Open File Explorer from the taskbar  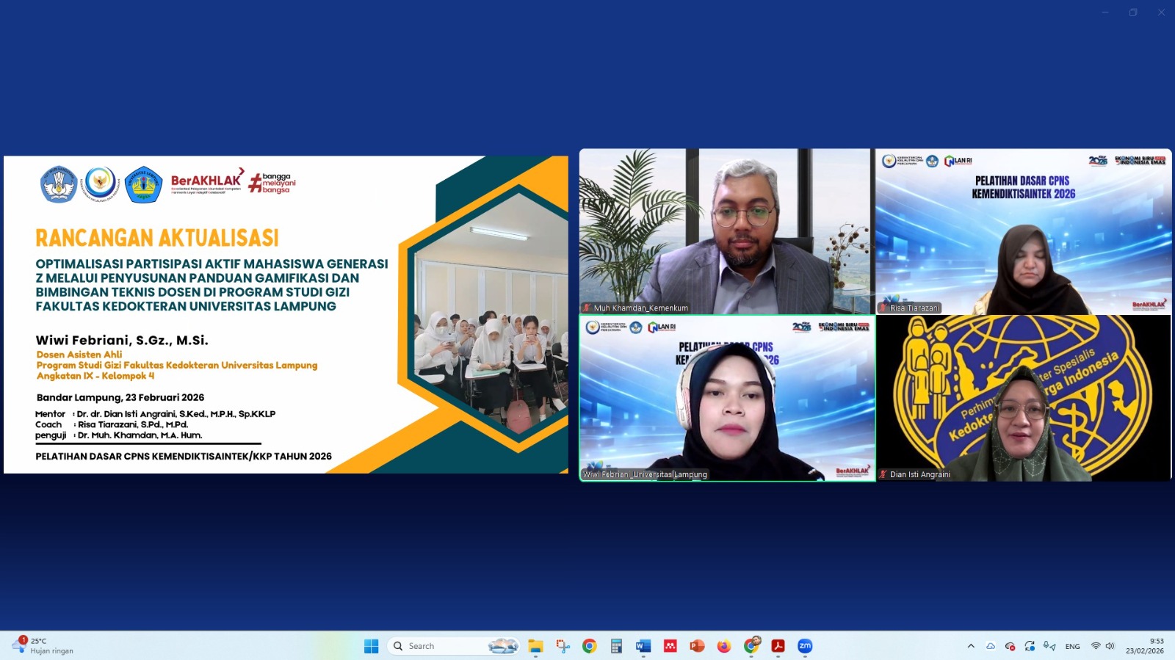(x=535, y=646)
